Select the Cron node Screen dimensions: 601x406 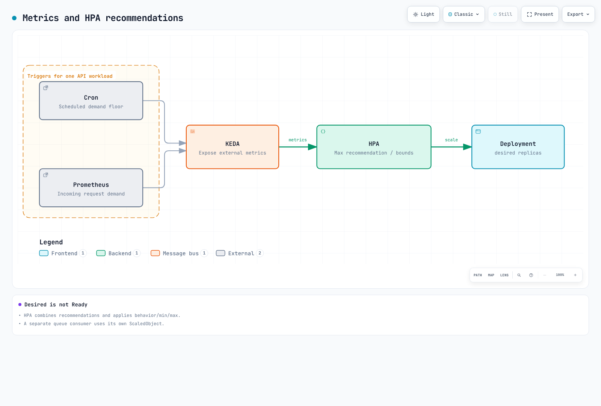coord(91,101)
